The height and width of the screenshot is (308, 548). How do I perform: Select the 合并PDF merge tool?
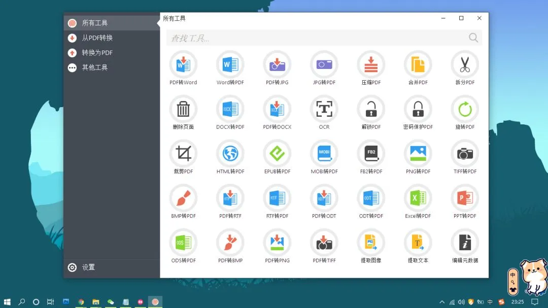coord(418,69)
